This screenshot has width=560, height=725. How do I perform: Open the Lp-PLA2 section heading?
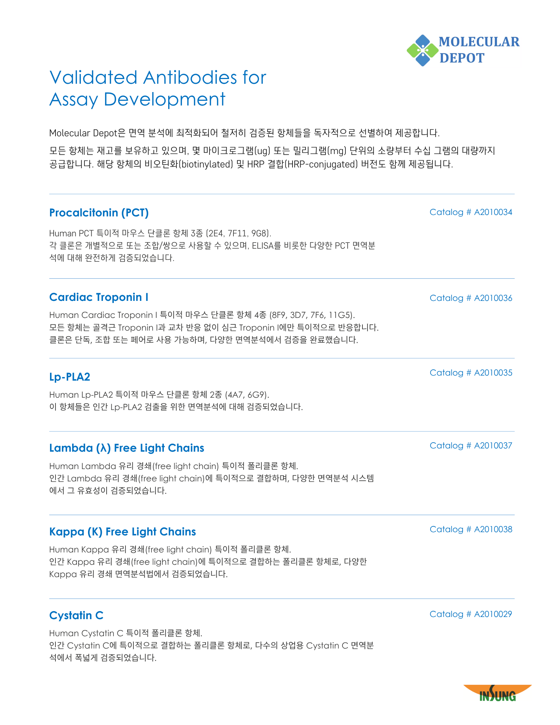tap(70, 377)
